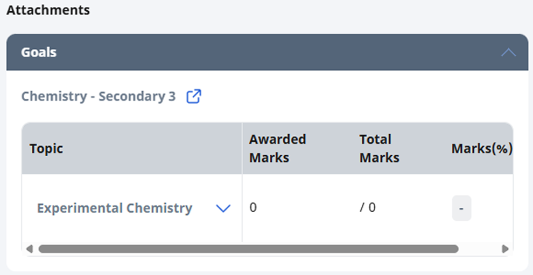The image size is (533, 275).
Task: Select the Awarded Marks column header
Action: tap(277, 149)
